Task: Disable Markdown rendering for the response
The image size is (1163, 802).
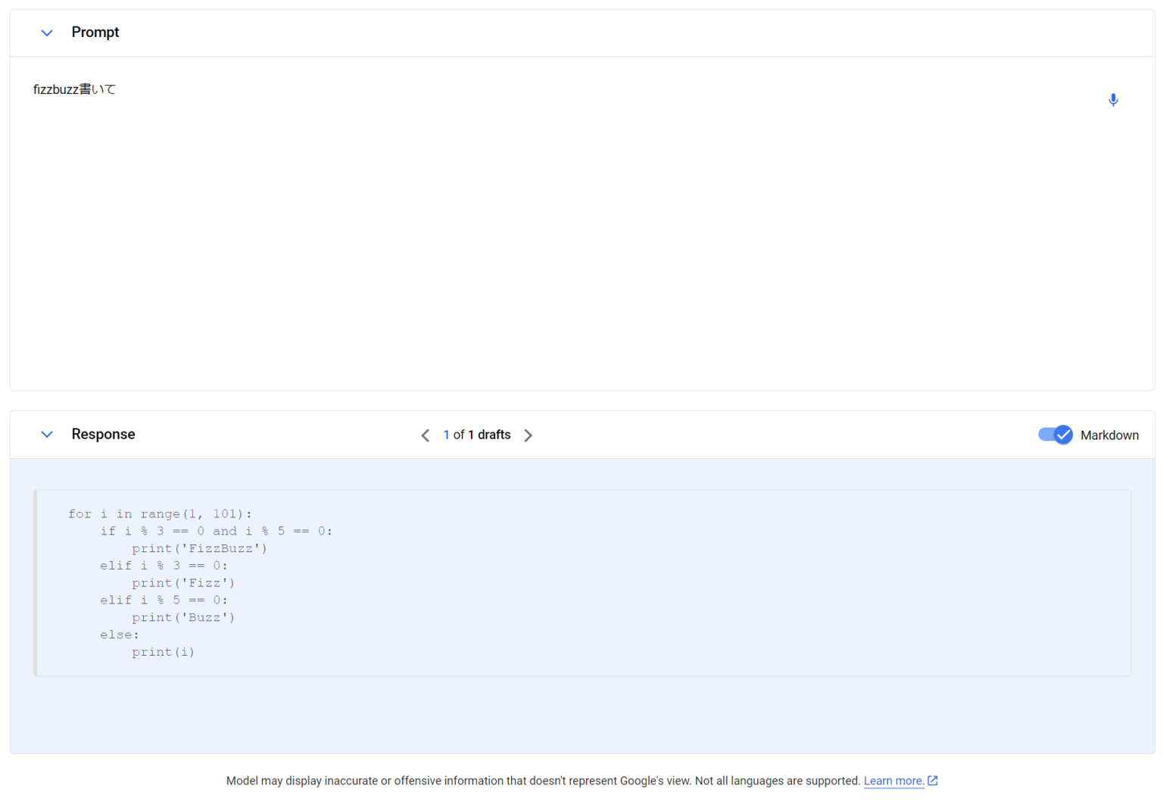Action: point(1055,435)
